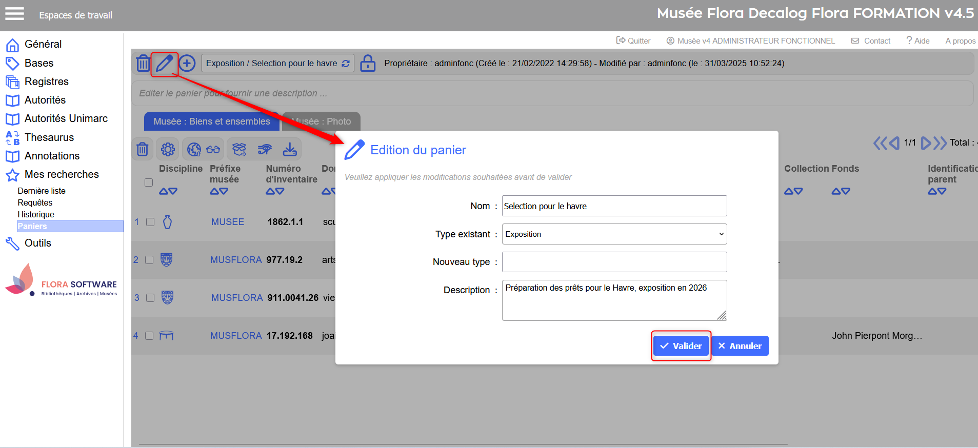Sort ascending by Numéro d'inventaire column
The width and height of the screenshot is (978, 448).
click(x=270, y=191)
